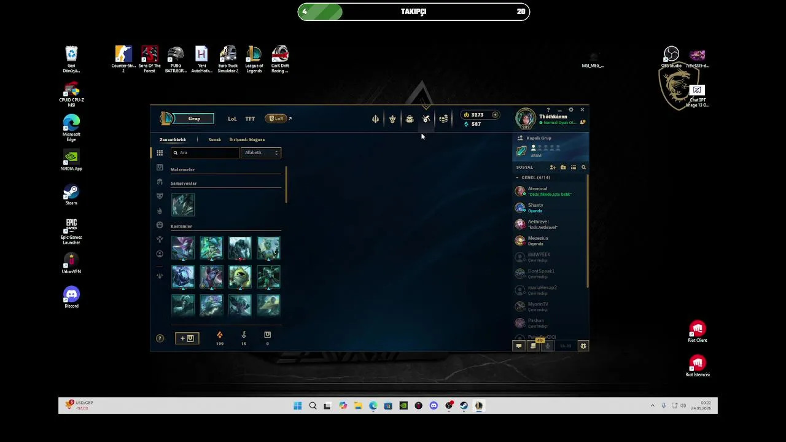Select friend Atomical in the list
The height and width of the screenshot is (442, 786).
[550, 192]
